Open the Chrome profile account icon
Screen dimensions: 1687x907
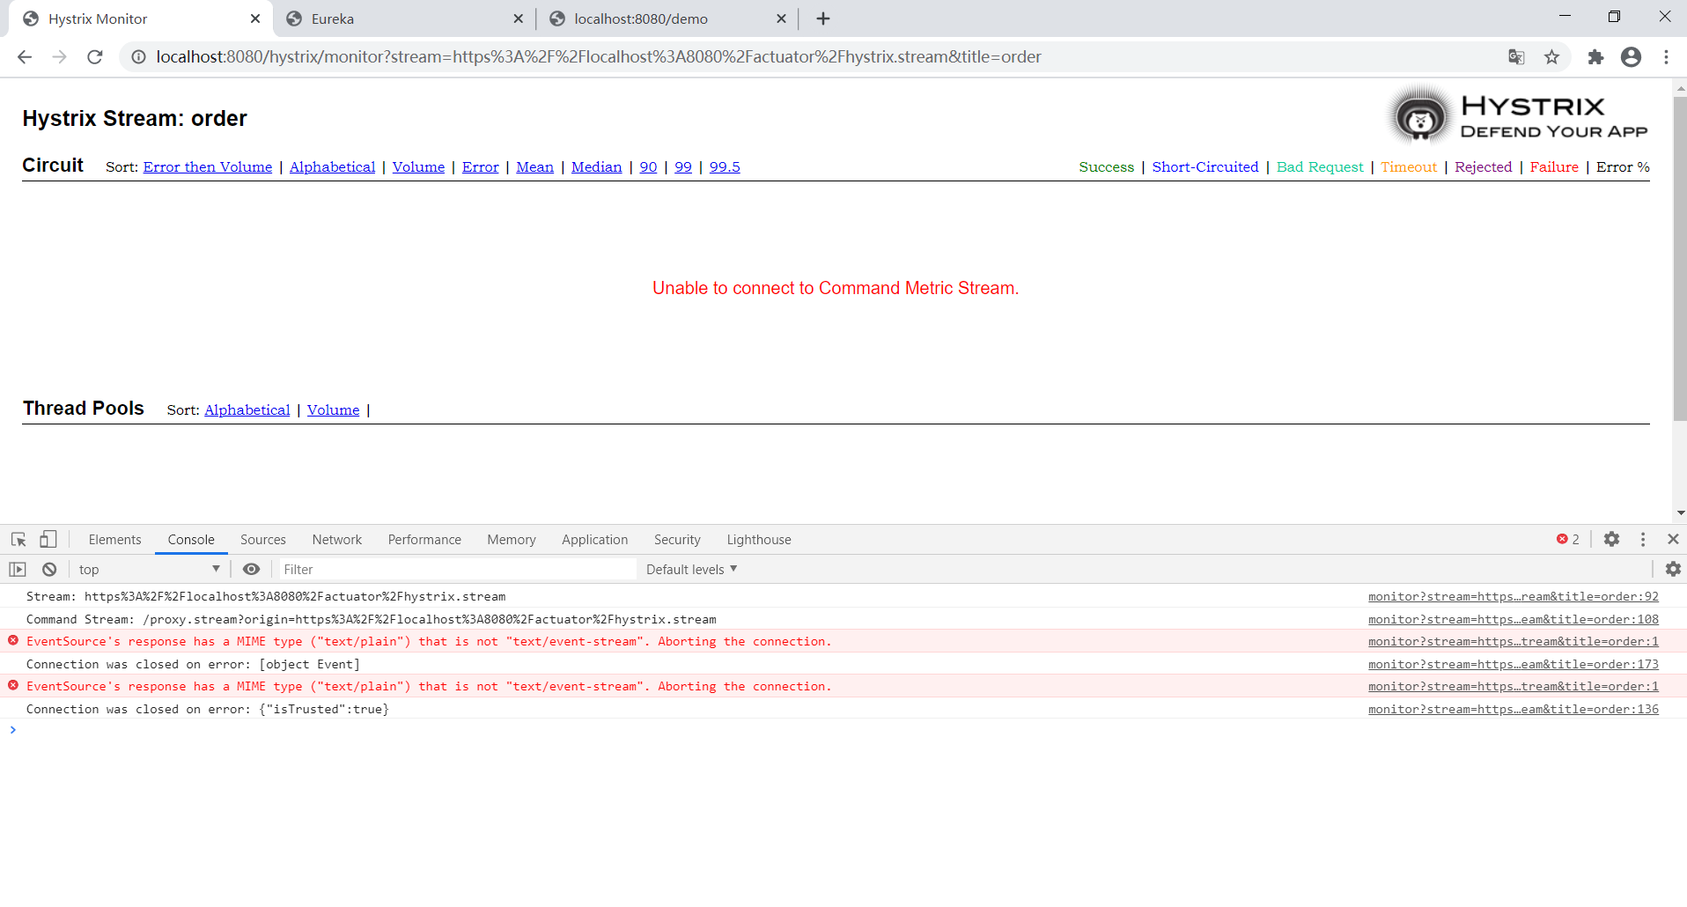coord(1631,57)
